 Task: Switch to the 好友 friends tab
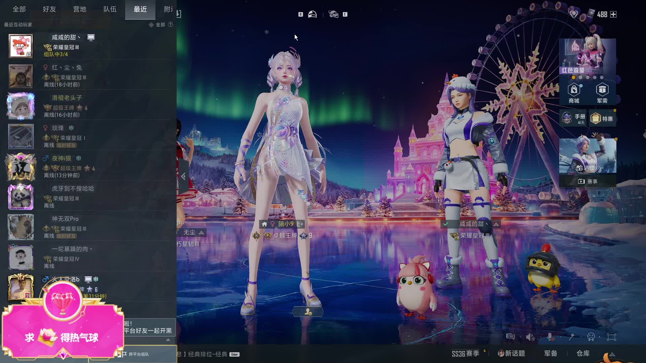pyautogui.click(x=49, y=9)
